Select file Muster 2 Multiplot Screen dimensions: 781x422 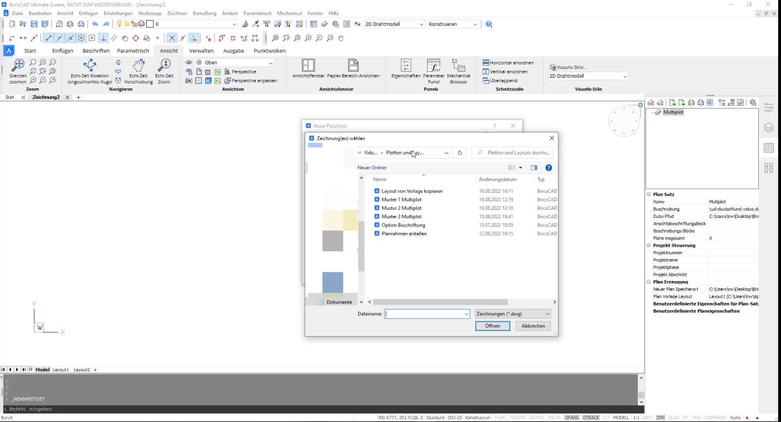tap(401, 208)
